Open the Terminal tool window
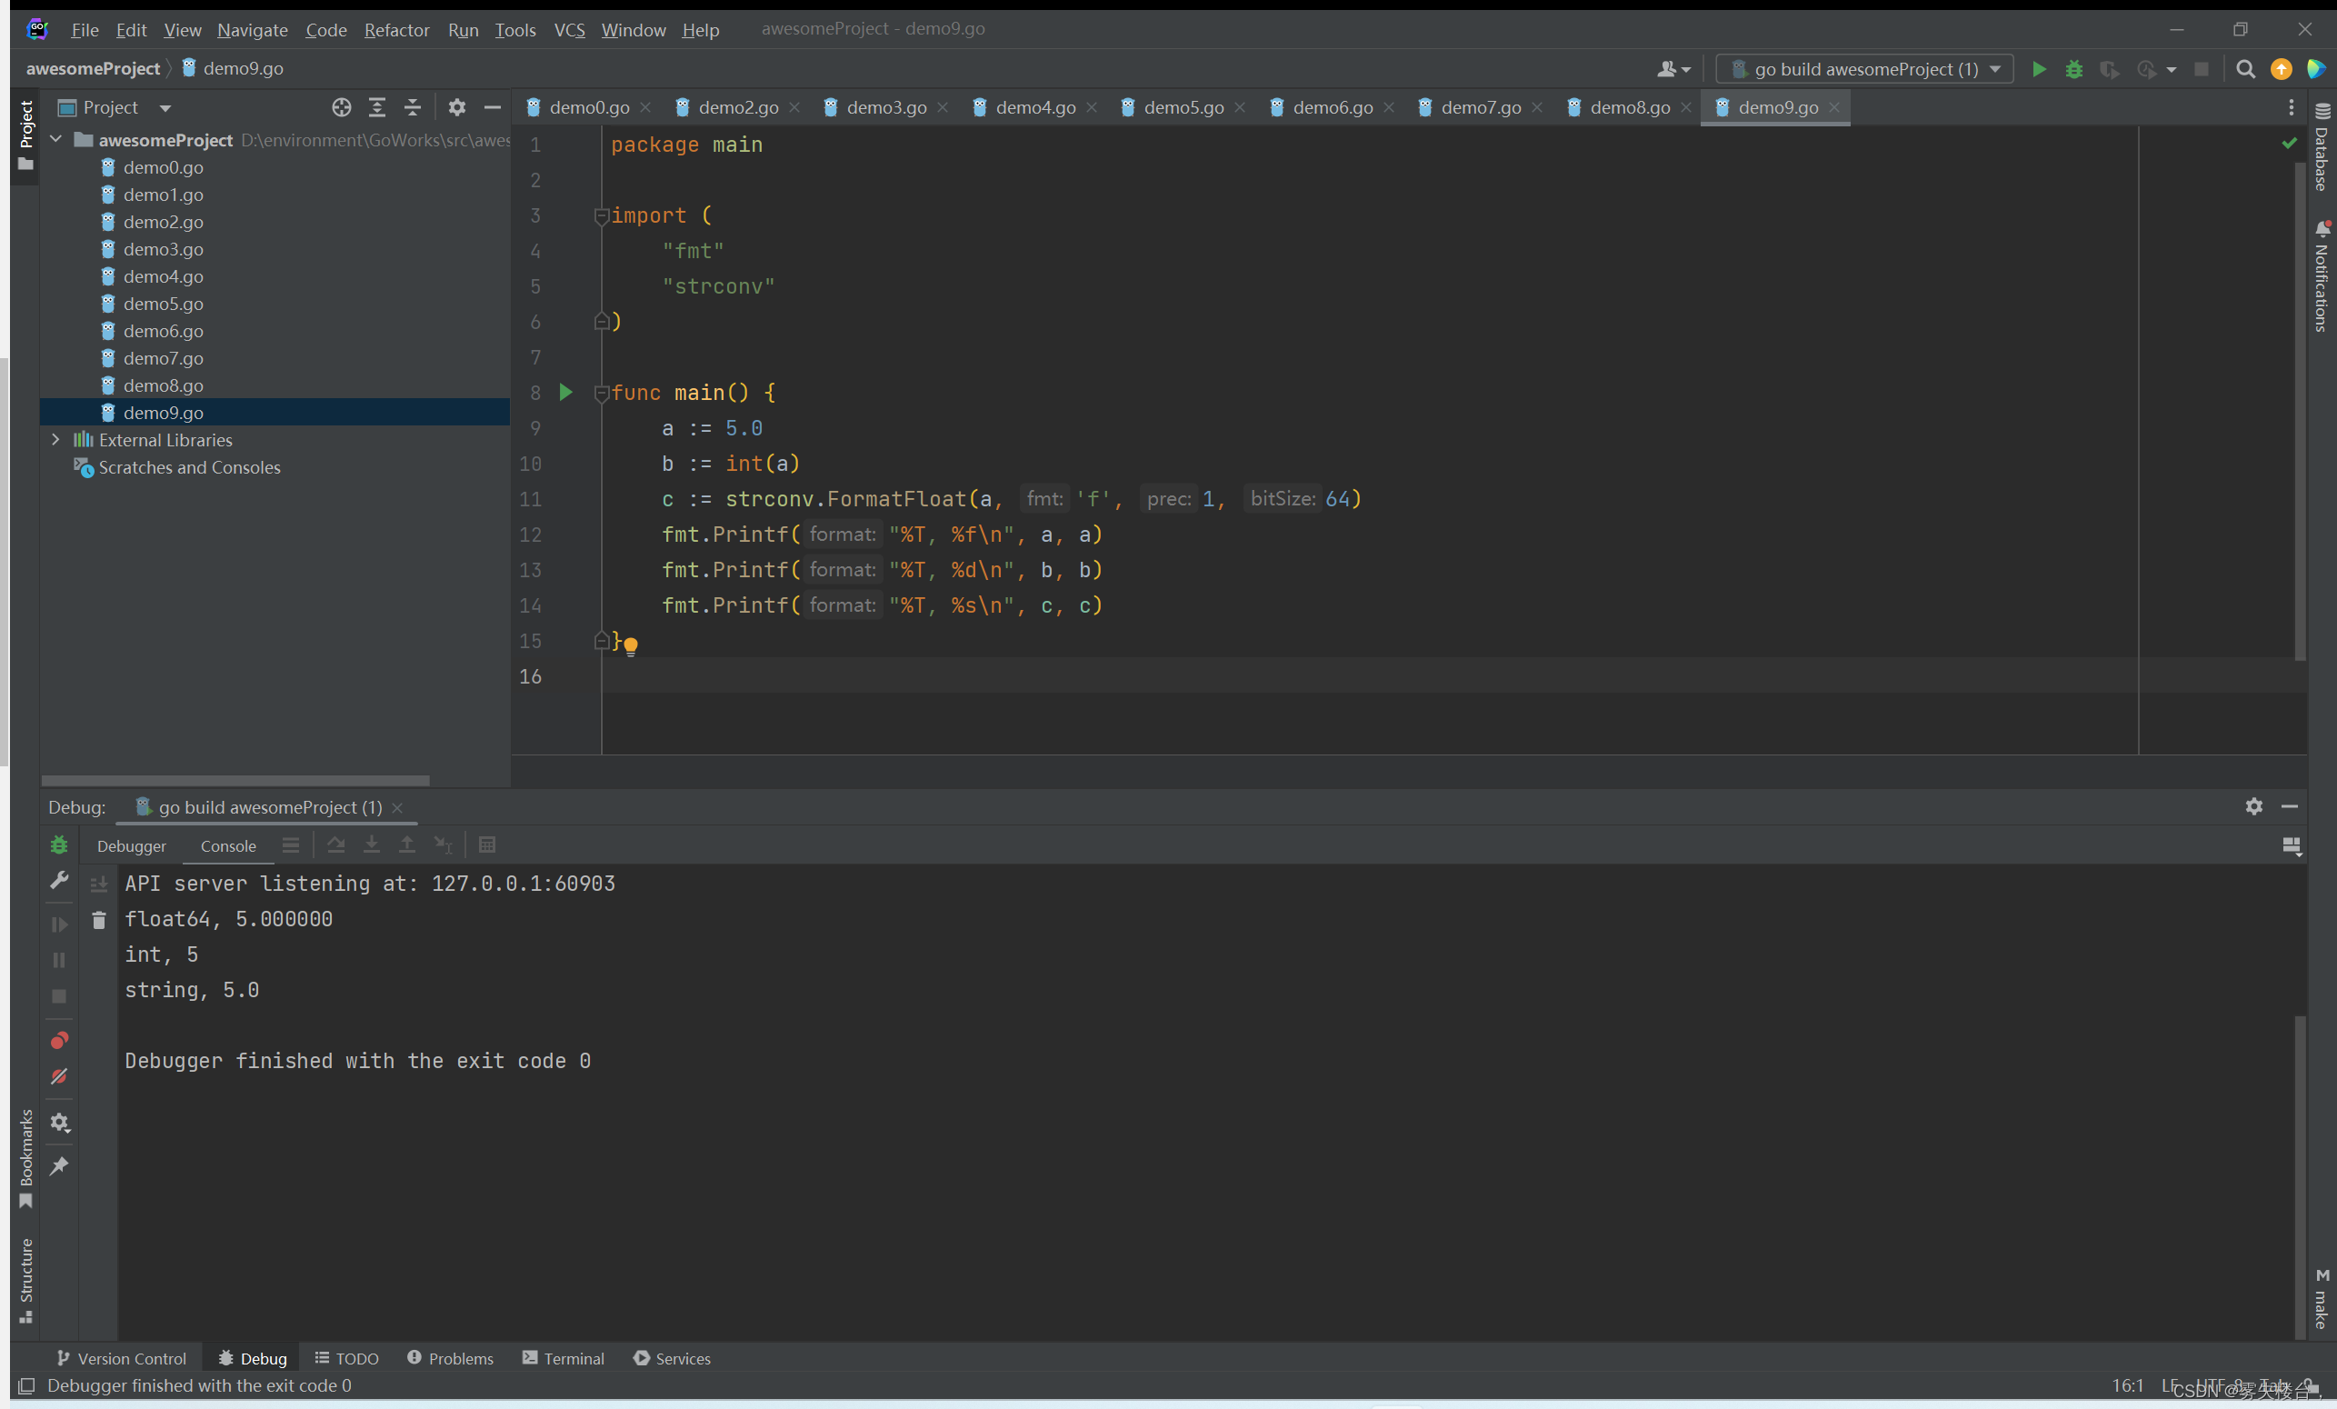Viewport: 2337px width, 1409px height. [563, 1358]
